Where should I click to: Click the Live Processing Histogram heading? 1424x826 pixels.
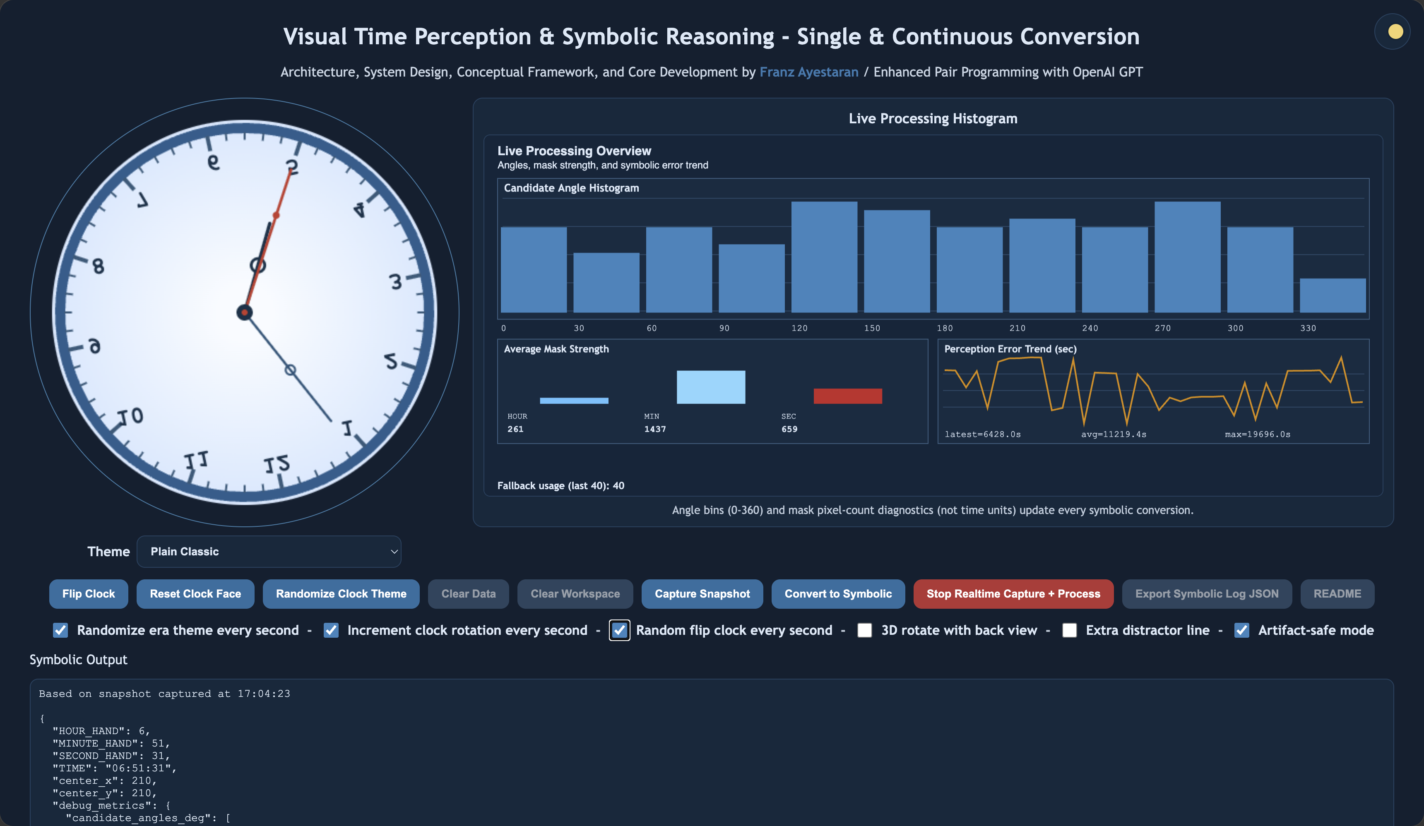pos(933,119)
